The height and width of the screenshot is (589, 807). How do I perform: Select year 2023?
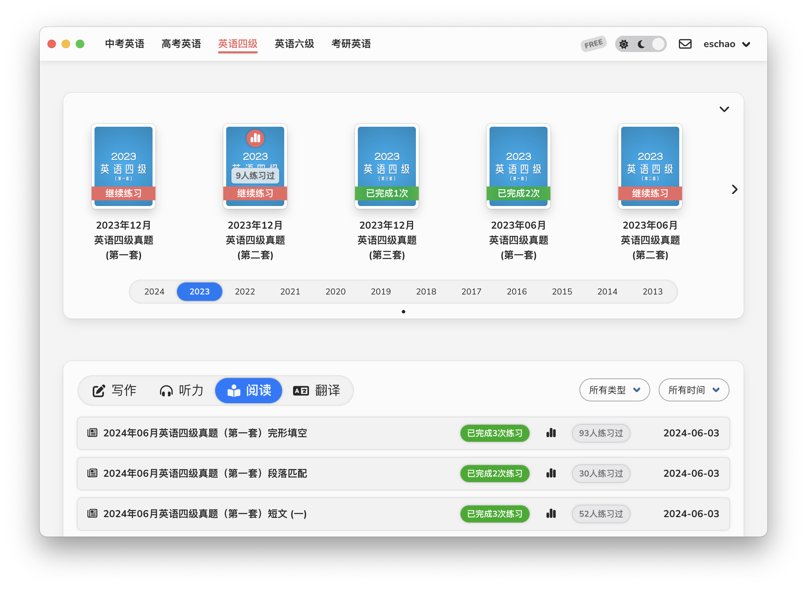click(200, 292)
